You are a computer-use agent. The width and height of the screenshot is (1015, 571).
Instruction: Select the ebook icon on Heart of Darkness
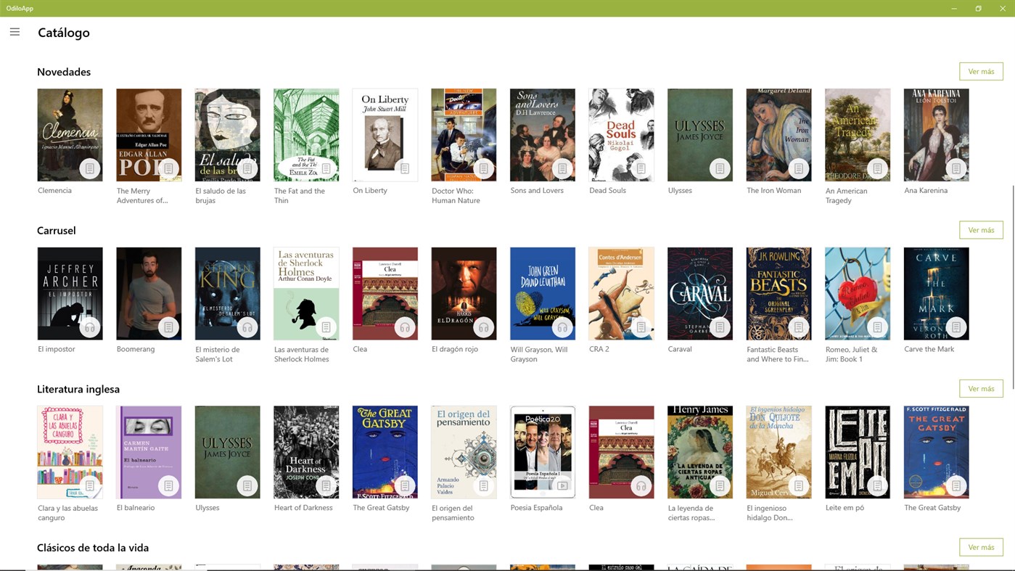tap(325, 485)
